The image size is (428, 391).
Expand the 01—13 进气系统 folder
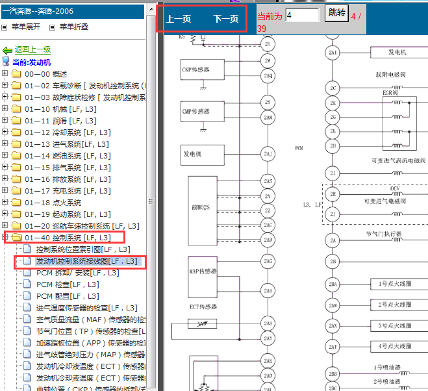click(x=5, y=144)
